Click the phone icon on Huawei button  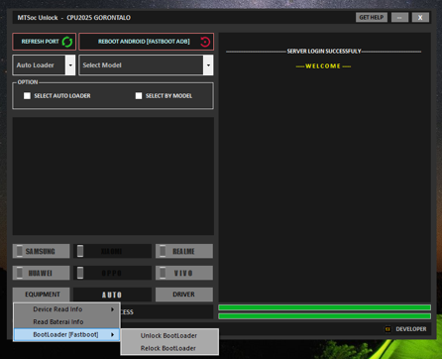(19, 273)
